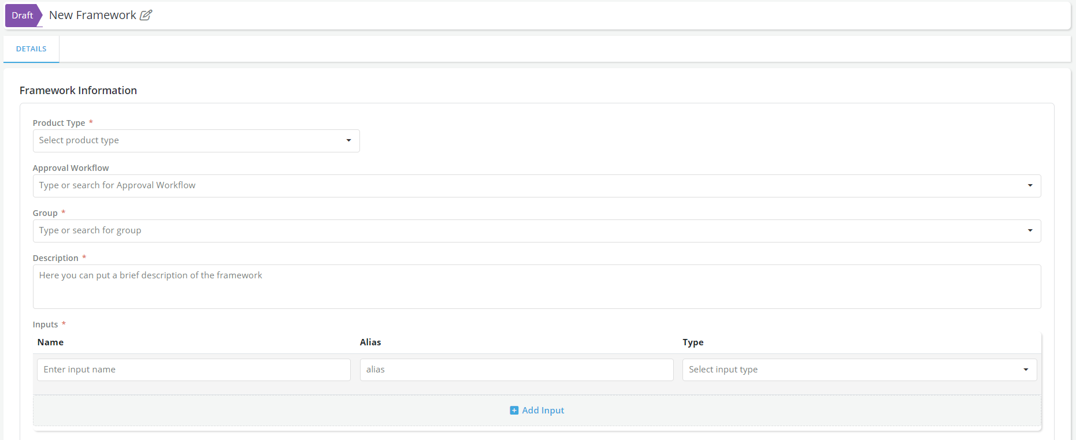Viewport: 1076px width, 440px height.
Task: Click the plus icon next to Add Input
Action: pyautogui.click(x=514, y=411)
